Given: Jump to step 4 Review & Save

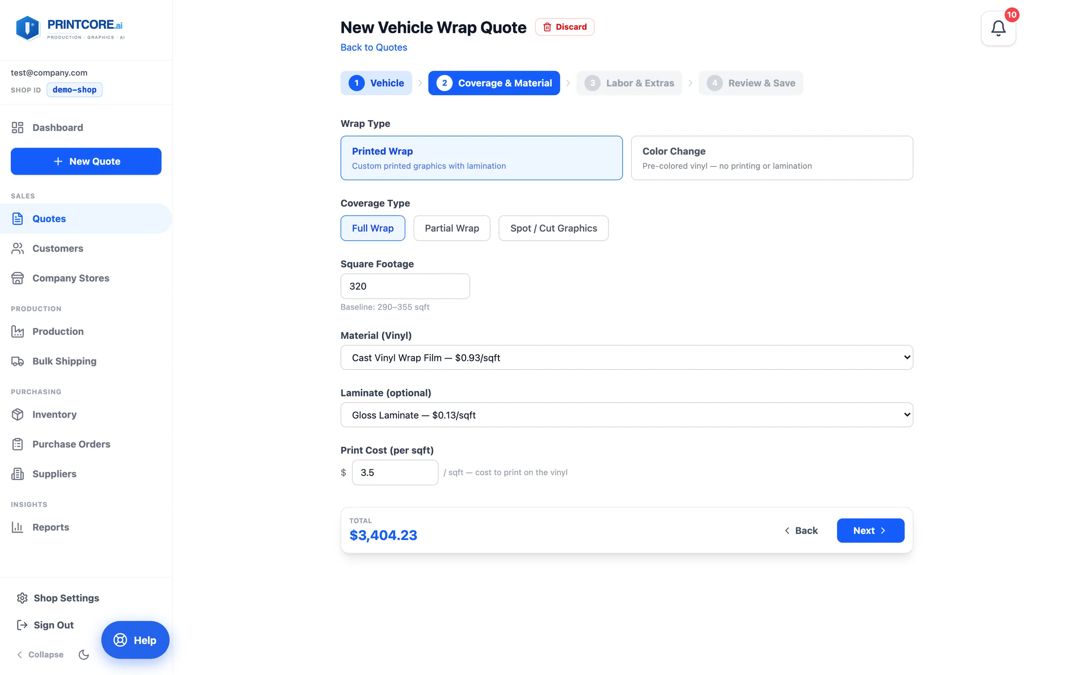Looking at the screenshot, I should [751, 83].
